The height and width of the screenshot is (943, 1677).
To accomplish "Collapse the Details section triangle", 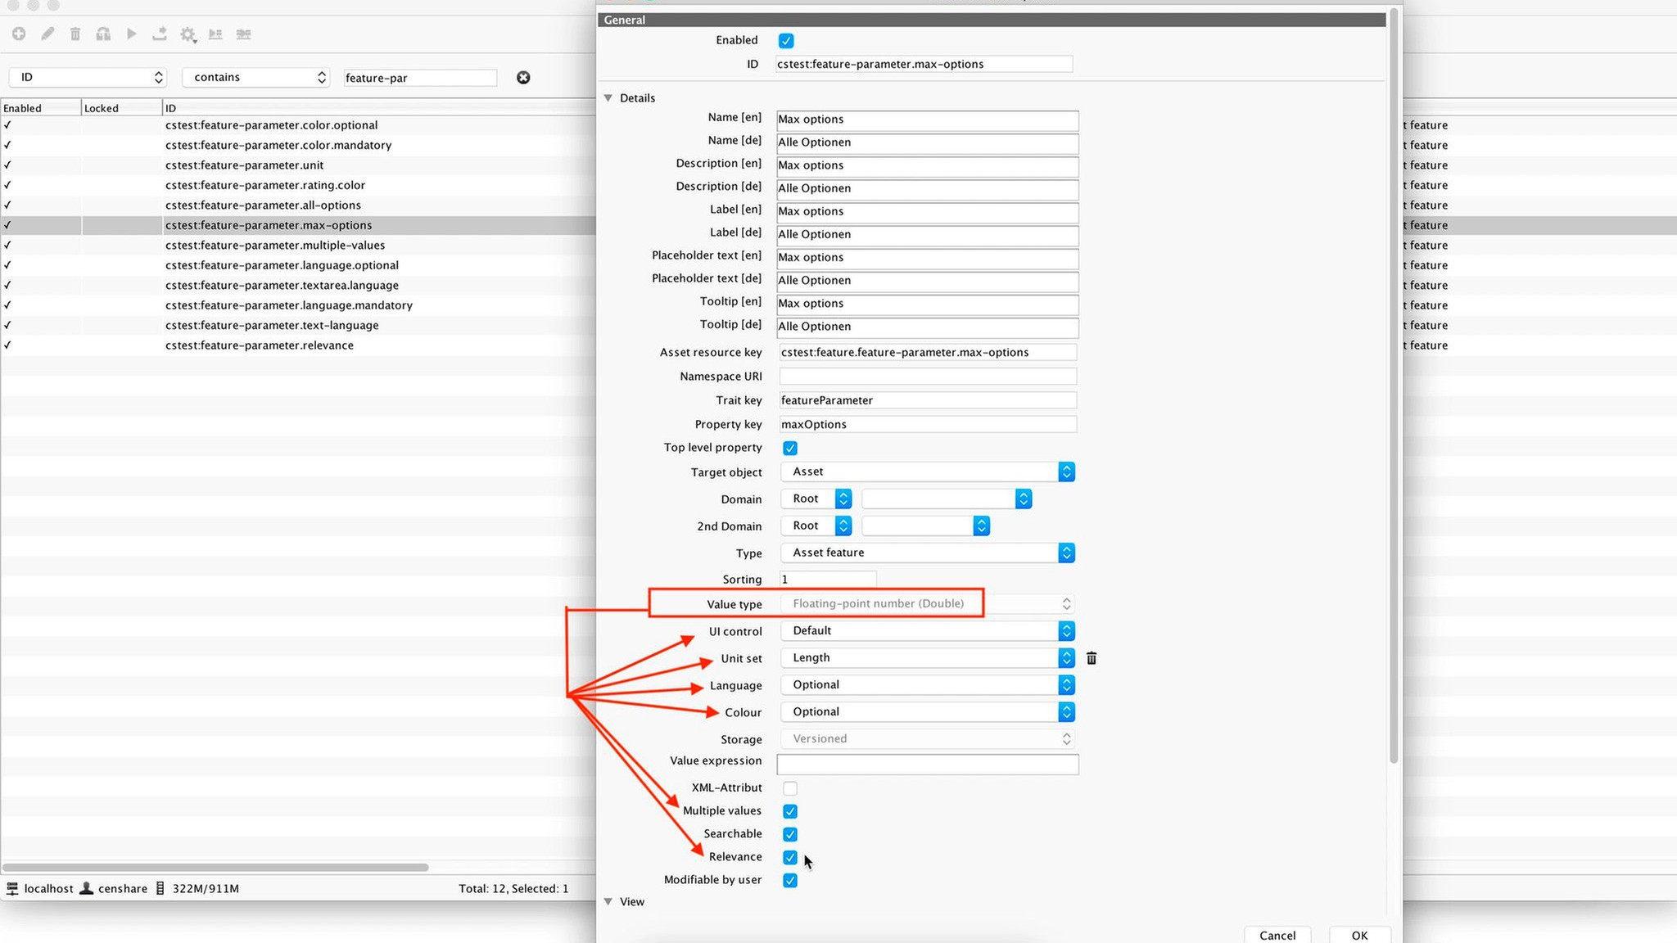I will tap(608, 98).
